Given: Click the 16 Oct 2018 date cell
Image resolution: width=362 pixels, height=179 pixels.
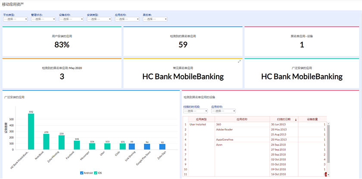Looking at the screenshot, I should pos(284,174).
